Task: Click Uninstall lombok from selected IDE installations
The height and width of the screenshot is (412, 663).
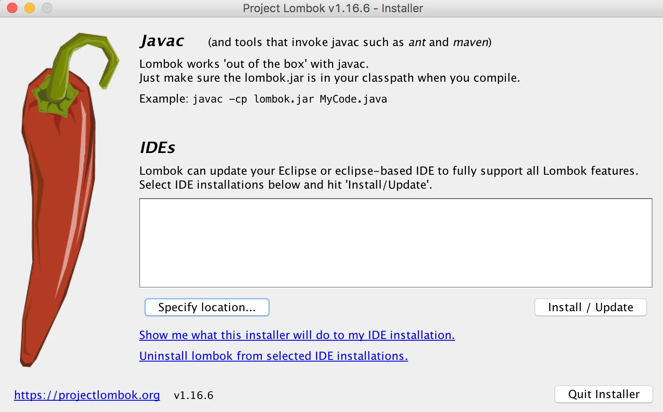Action: coord(273,356)
